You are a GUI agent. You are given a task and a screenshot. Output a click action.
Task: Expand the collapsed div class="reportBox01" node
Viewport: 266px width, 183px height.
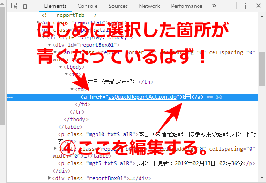49,178
